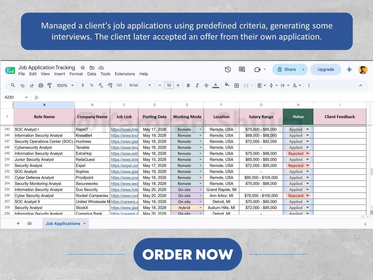373x280 pixels.
Task: Open the Data menu
Action: [92, 74]
